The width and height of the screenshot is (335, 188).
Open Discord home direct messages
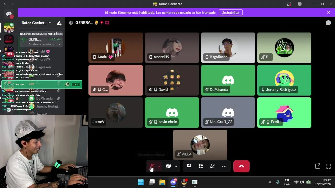click(9, 14)
